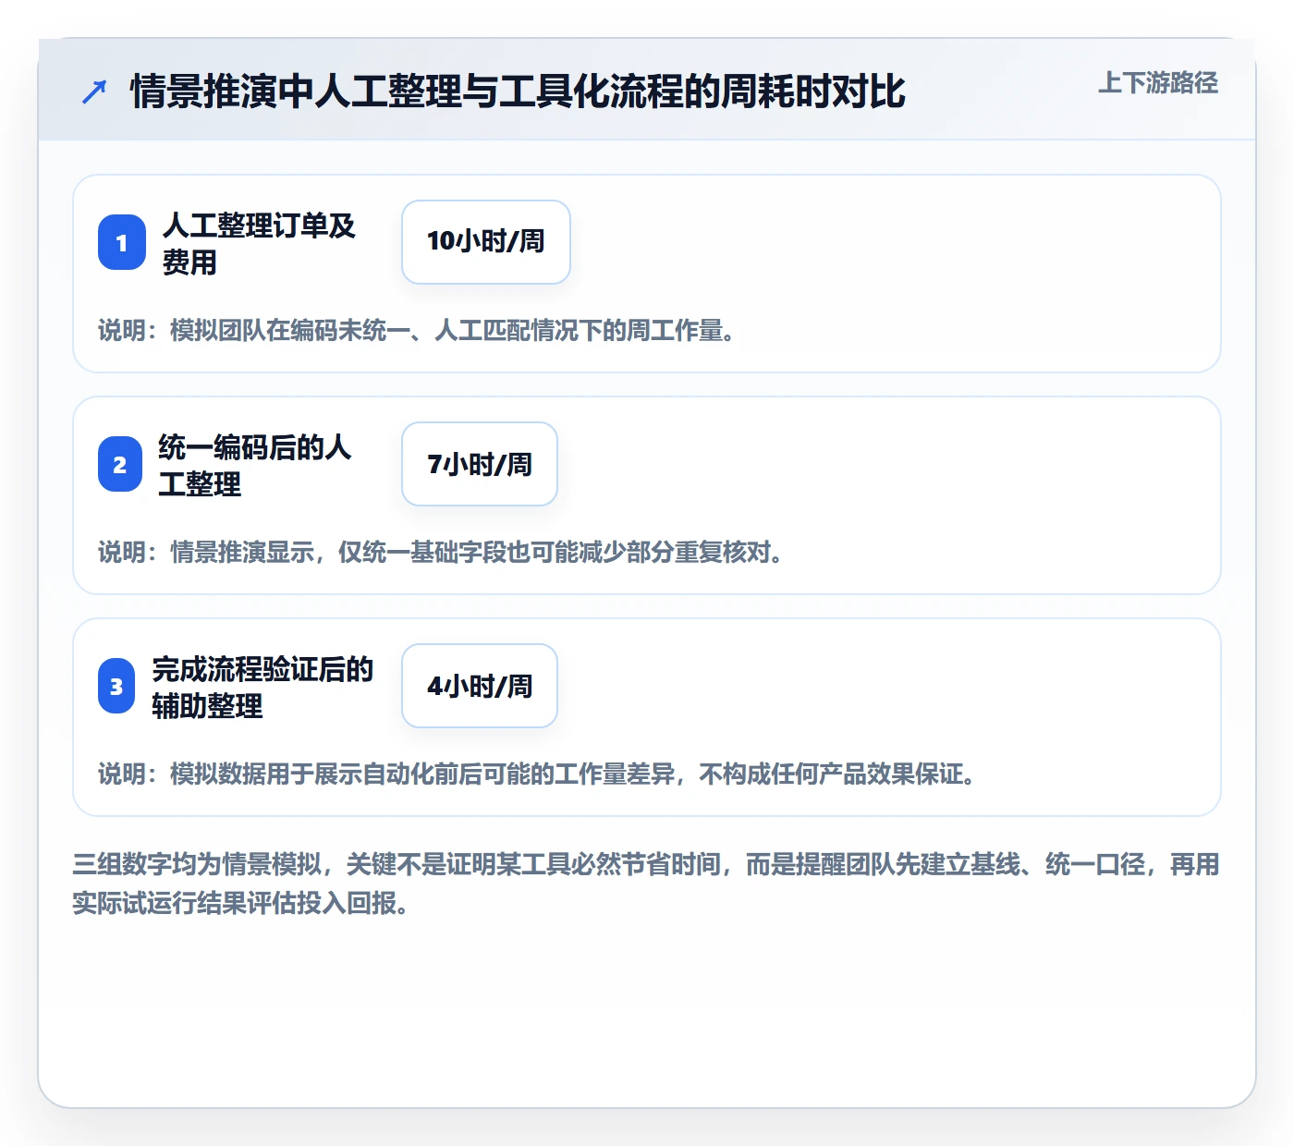Screen dimensions: 1294x1146
Task: Select the 10小时/周 value pill
Action: (486, 242)
